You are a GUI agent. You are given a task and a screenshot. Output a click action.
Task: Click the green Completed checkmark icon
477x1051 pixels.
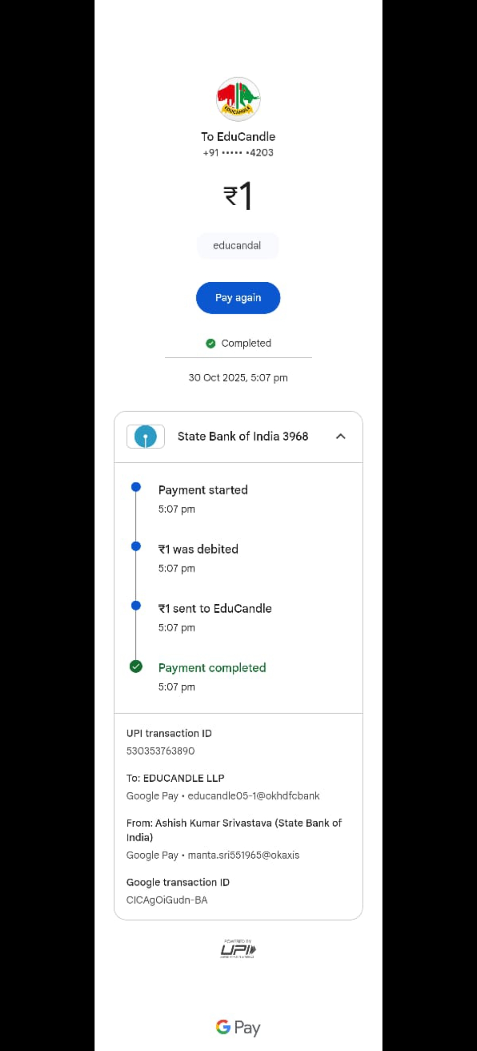point(211,343)
